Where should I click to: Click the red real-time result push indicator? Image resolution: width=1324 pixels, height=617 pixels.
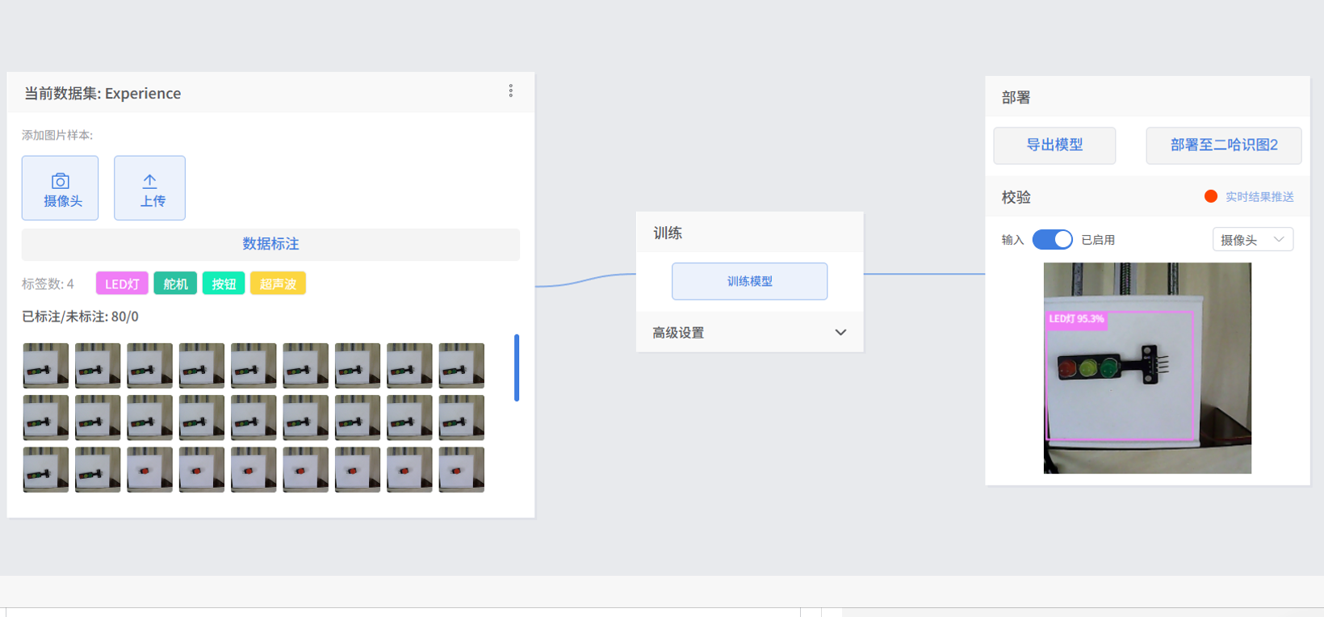(1210, 196)
